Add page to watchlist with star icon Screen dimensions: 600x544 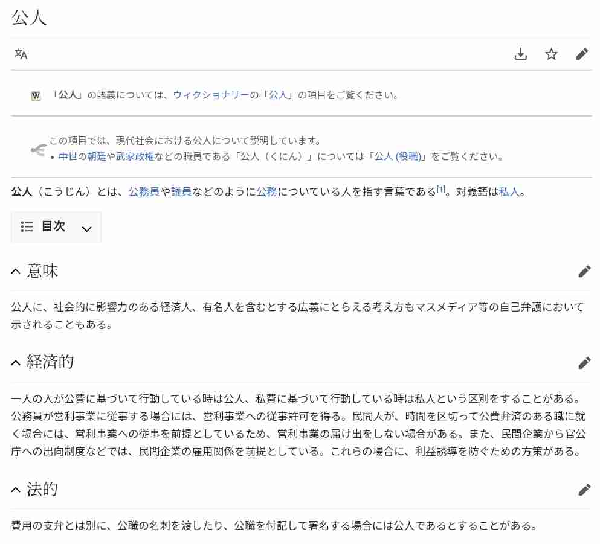point(551,54)
